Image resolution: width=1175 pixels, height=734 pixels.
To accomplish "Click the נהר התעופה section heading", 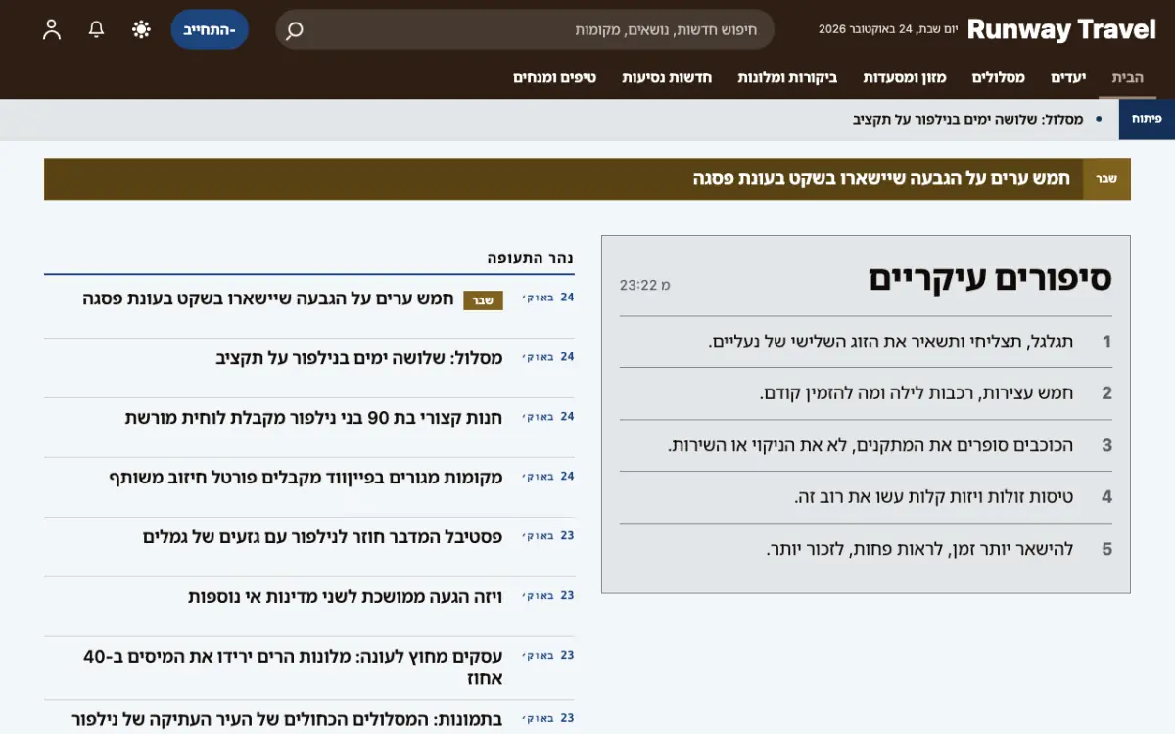I will tap(531, 258).
